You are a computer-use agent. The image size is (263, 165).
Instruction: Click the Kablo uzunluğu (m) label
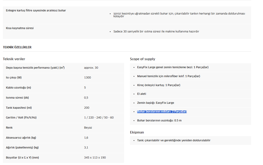pyautogui.click(x=18, y=88)
